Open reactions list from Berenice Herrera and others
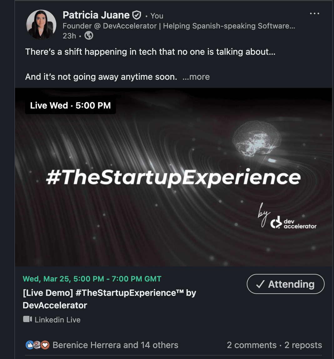 click(115, 345)
